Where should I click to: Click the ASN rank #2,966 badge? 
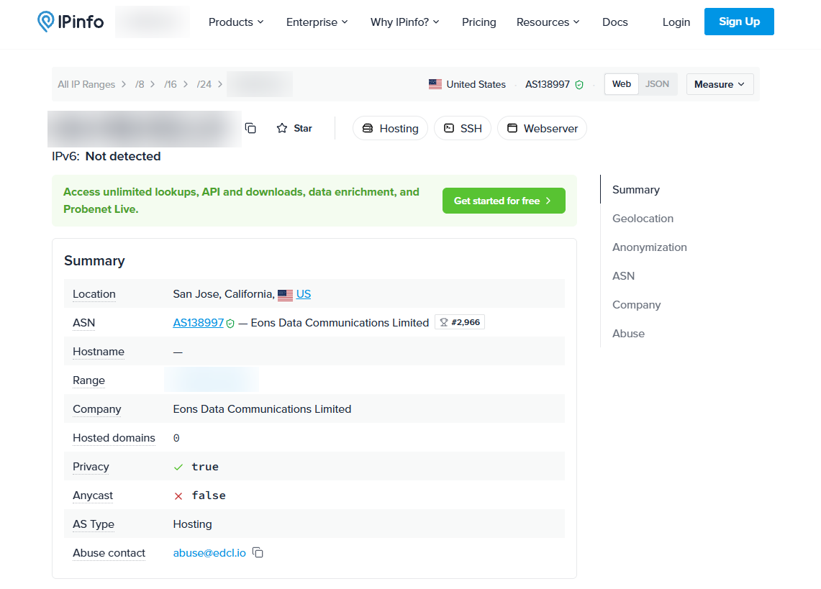tap(460, 322)
